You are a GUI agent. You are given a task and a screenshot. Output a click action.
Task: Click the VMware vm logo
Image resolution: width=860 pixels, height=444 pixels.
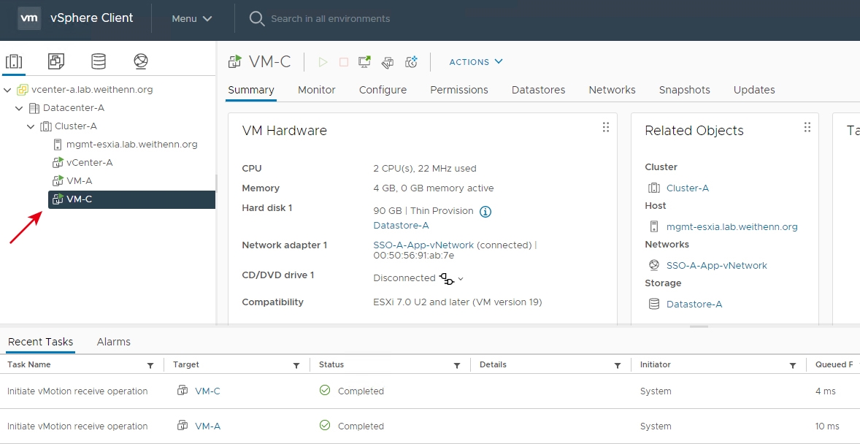pos(29,18)
